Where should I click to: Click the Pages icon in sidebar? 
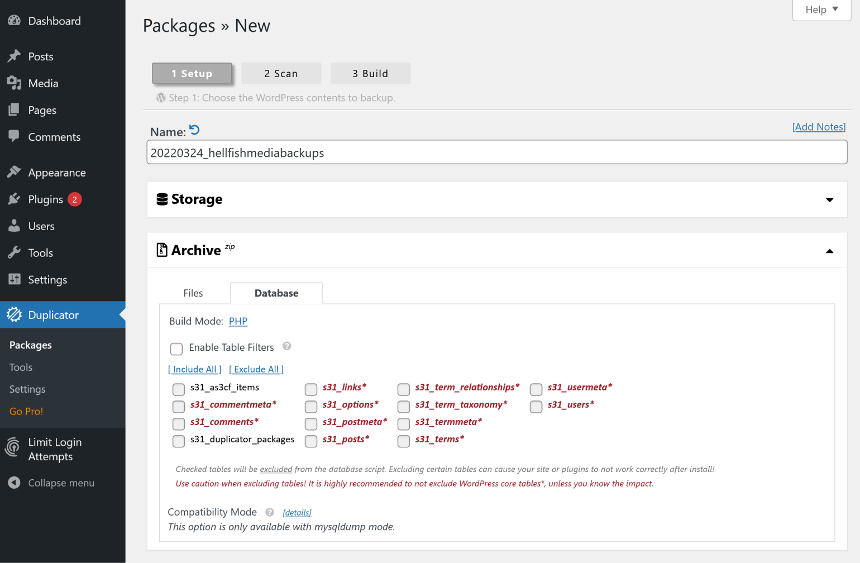pyautogui.click(x=14, y=110)
